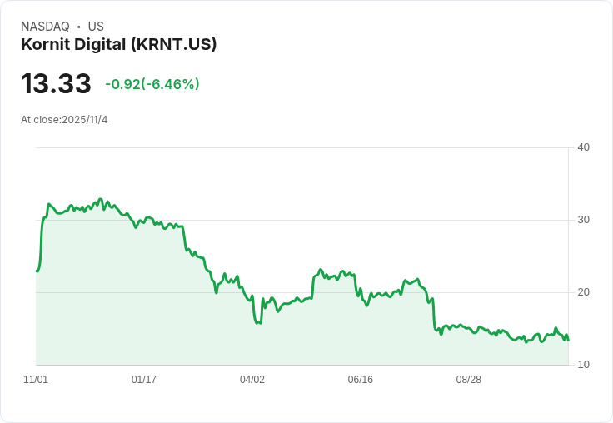Click the US market label
This screenshot has height=423, width=613.
pyautogui.click(x=96, y=26)
